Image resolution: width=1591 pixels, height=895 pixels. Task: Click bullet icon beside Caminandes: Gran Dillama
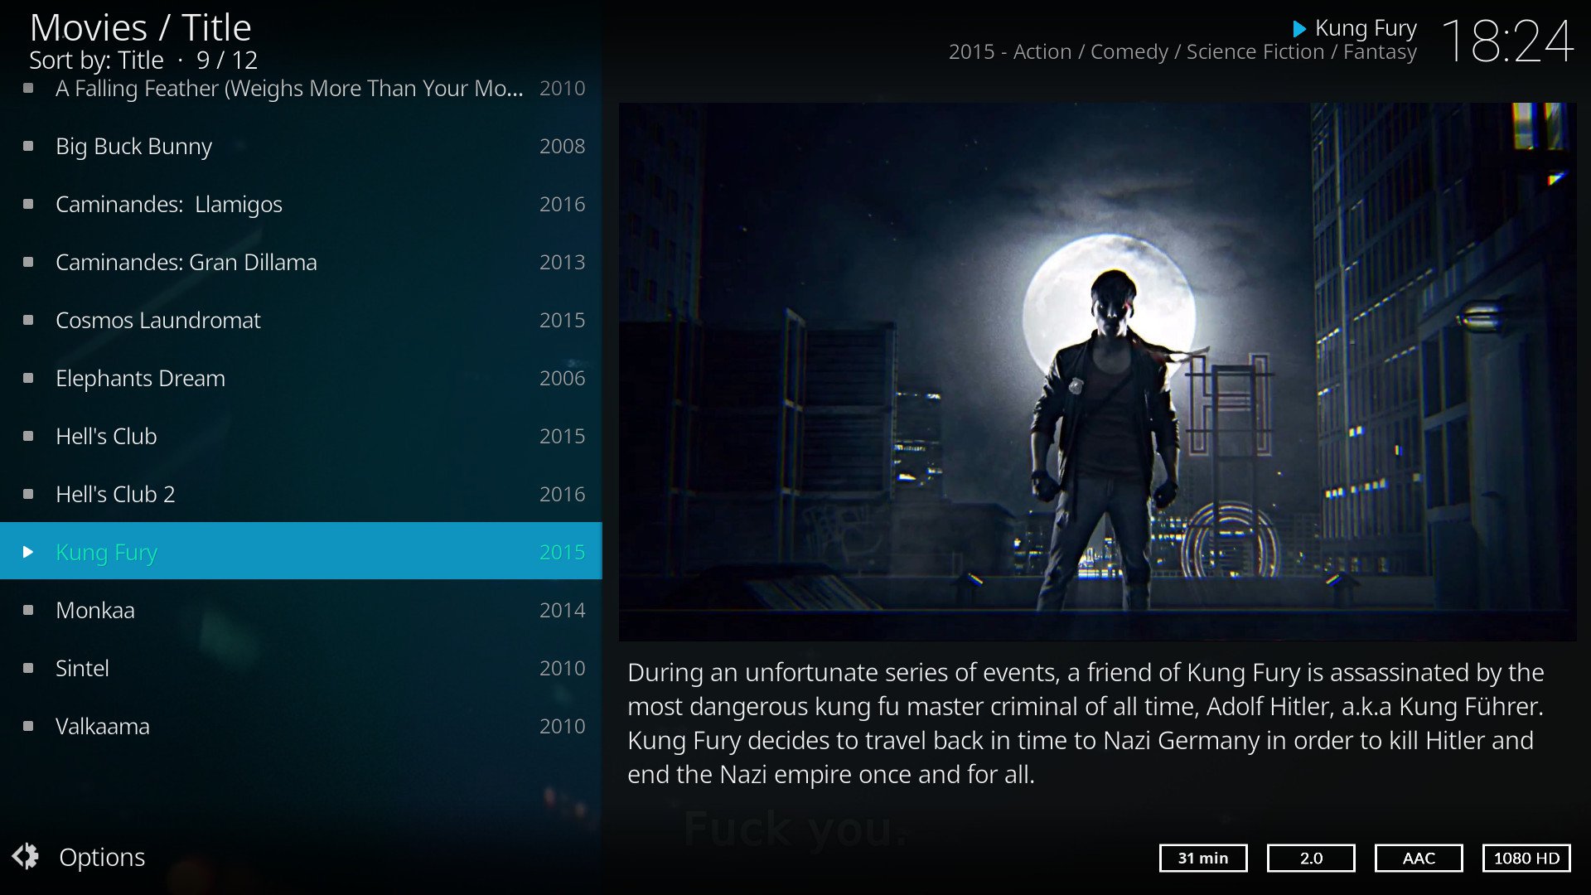pos(28,262)
